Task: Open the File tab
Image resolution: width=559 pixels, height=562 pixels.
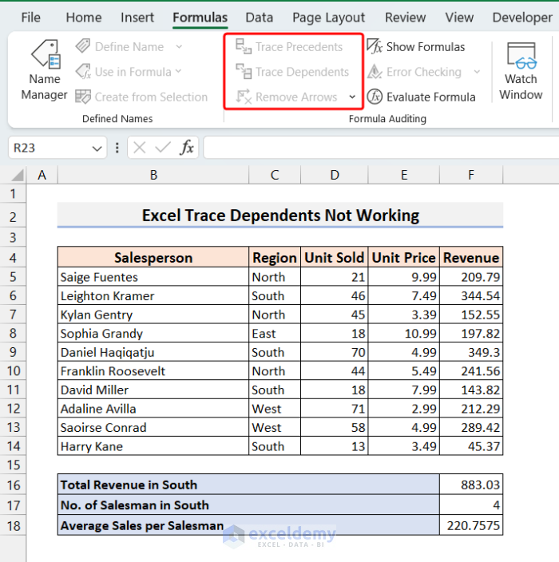Action: pyautogui.click(x=30, y=18)
